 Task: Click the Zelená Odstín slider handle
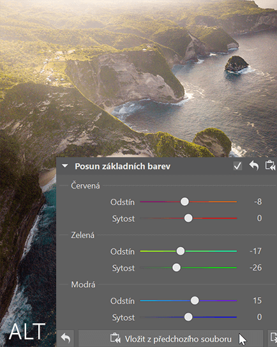click(x=181, y=251)
